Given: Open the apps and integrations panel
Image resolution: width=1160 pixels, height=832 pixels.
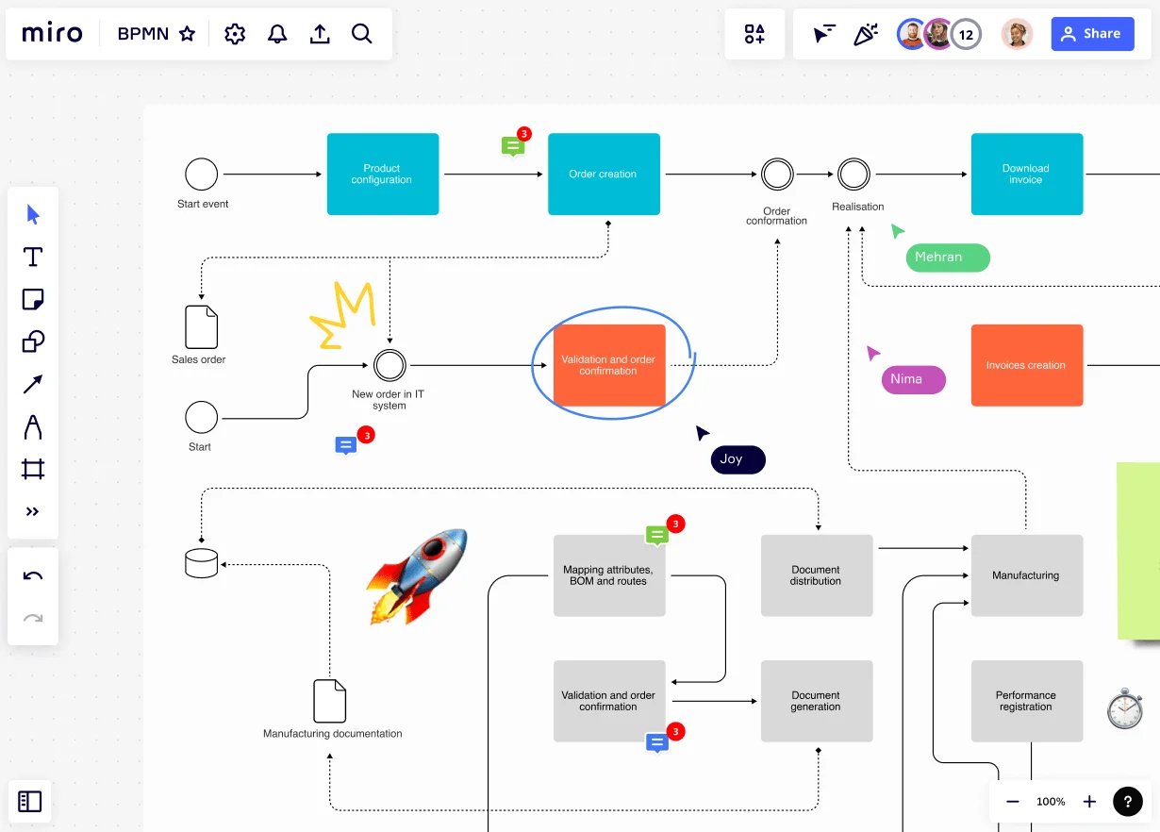Looking at the screenshot, I should [754, 33].
